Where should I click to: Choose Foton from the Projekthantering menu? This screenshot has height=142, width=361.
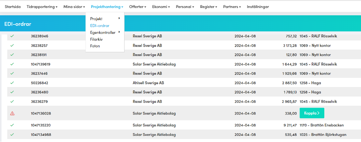[x=95, y=46]
